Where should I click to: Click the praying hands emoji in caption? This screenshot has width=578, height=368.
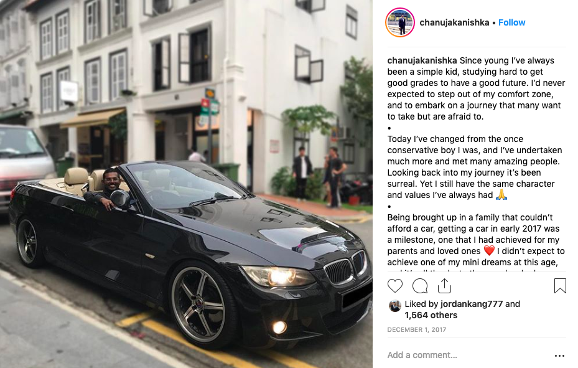[x=501, y=194]
